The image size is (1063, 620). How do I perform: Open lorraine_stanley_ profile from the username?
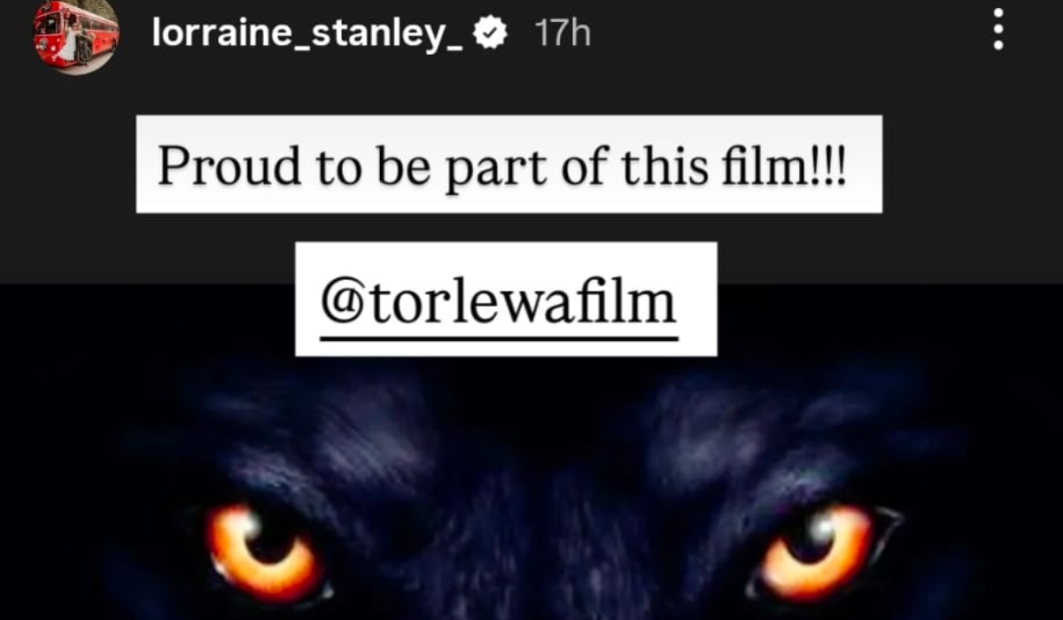pos(307,35)
